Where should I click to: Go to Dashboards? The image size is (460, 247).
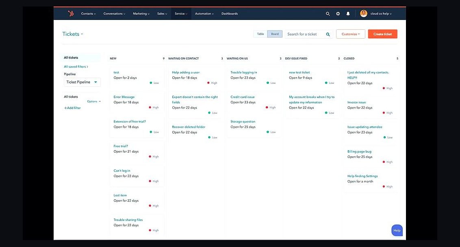click(230, 14)
